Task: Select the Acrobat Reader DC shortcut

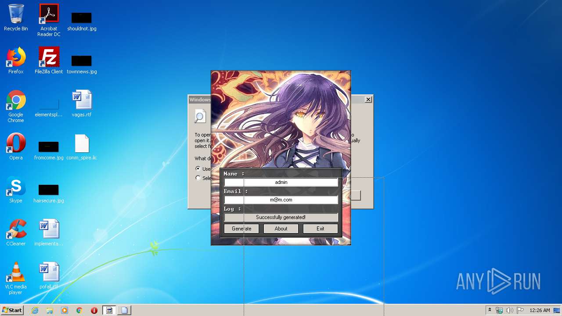Action: (49, 20)
